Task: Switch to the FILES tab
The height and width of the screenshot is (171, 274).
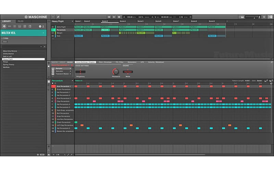Action: tap(21, 21)
